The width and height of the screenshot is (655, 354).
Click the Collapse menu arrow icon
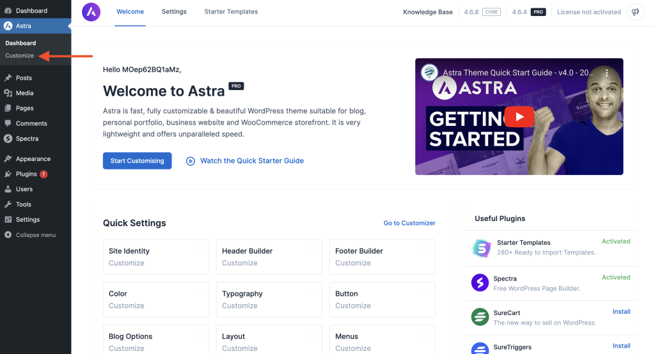[x=8, y=235]
